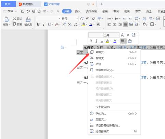165x139 pixels.
Task: Align text left in ribbon
Action: tap(109, 24)
